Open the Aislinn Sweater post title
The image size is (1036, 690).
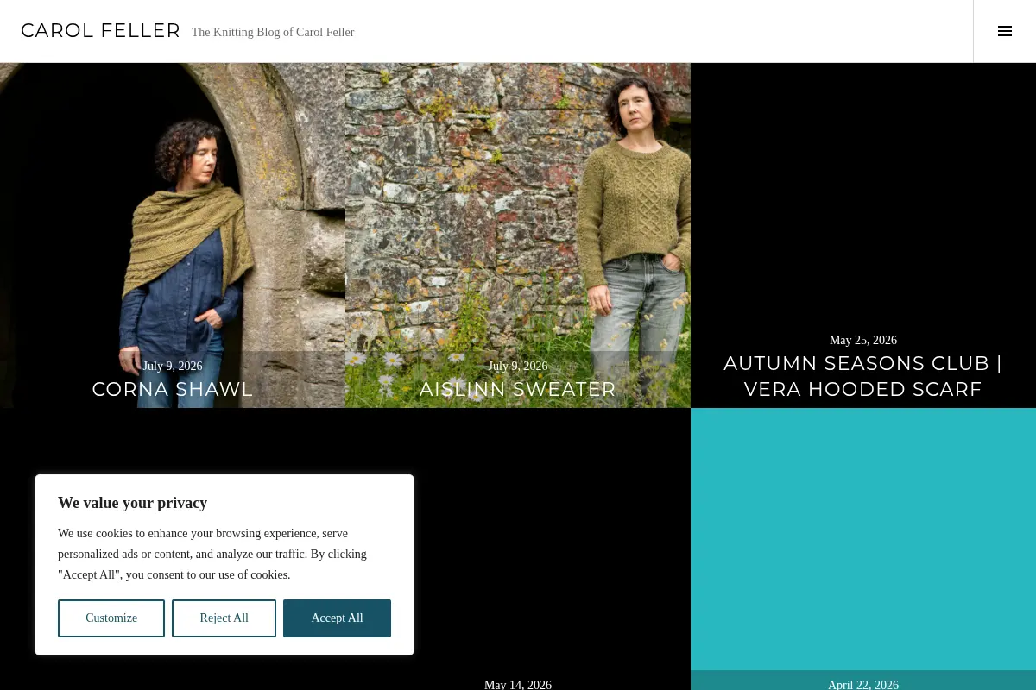pos(518,389)
